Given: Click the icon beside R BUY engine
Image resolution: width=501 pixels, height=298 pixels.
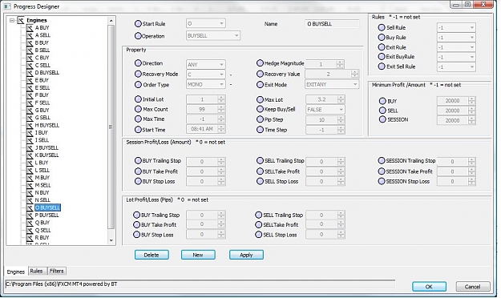Looking at the screenshot, I should pos(30,238).
